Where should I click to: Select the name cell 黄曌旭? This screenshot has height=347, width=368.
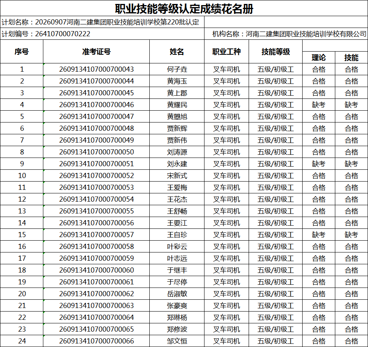[x=177, y=116]
